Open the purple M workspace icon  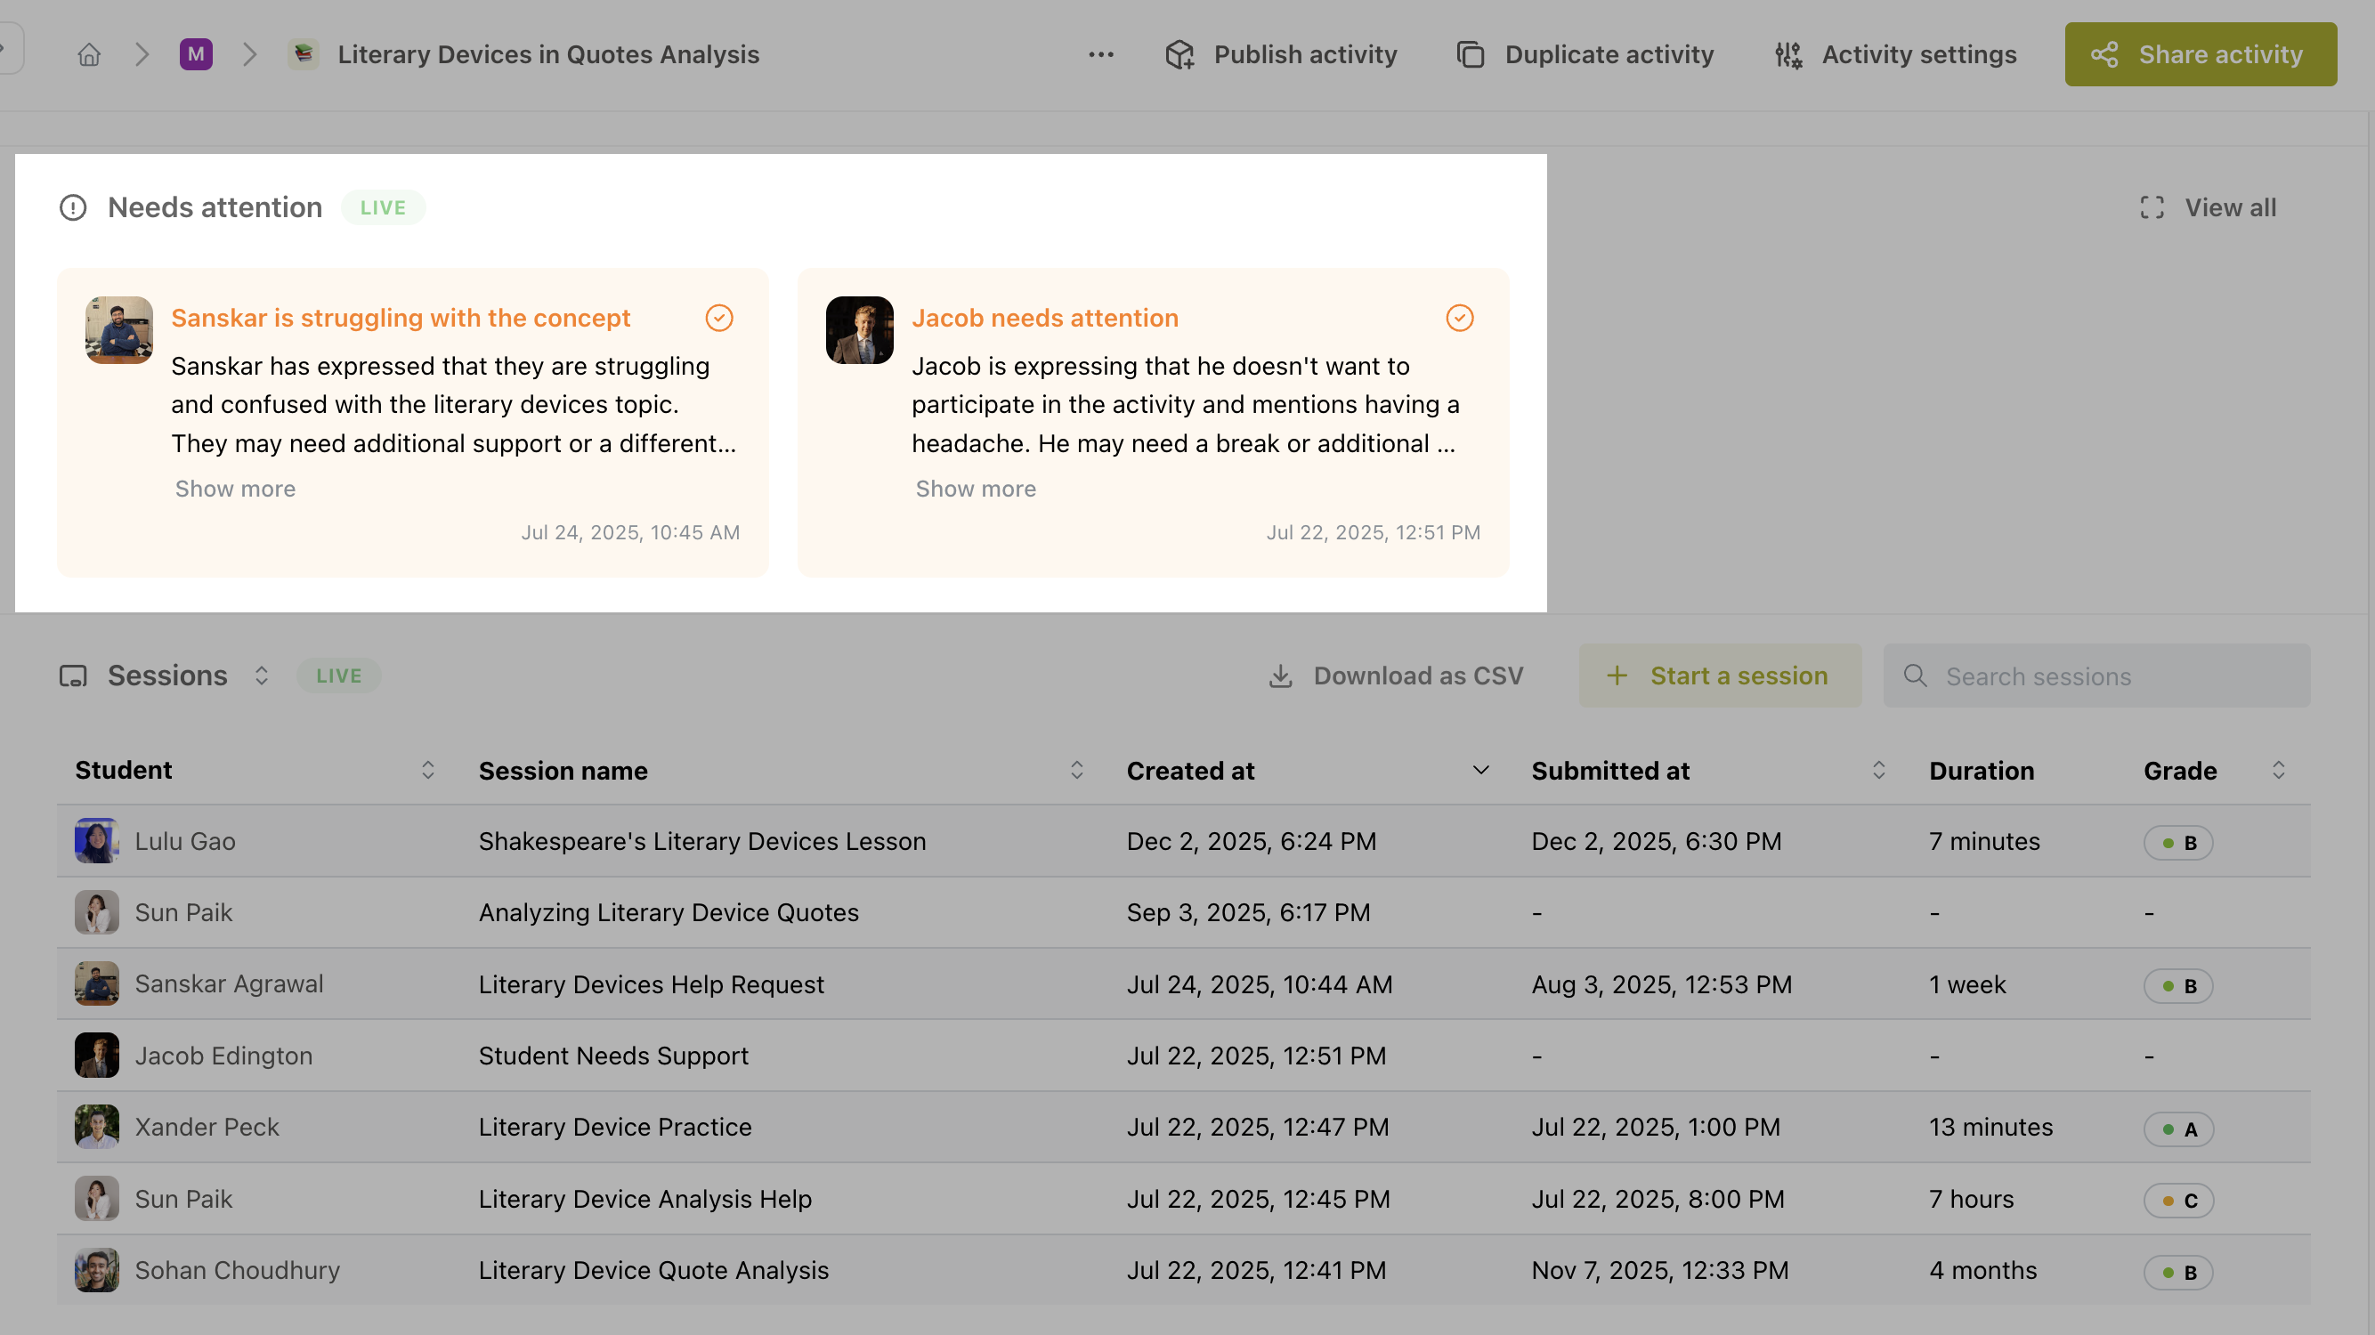pyautogui.click(x=196, y=54)
